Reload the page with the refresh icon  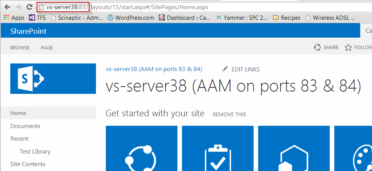pos(29,7)
